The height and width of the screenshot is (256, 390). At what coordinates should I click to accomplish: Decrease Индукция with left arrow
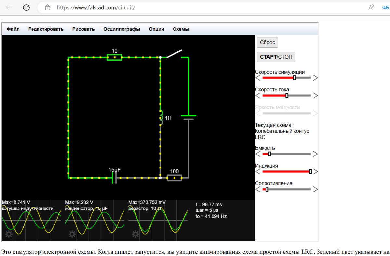(x=258, y=172)
